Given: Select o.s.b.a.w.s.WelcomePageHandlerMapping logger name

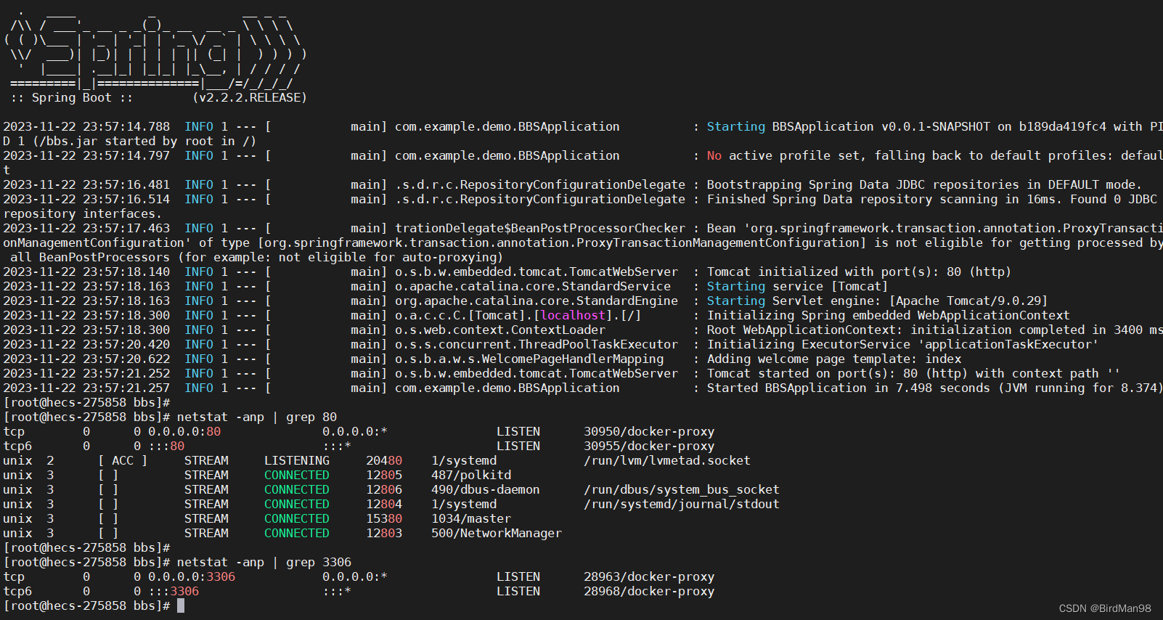Looking at the screenshot, I should click(529, 359).
